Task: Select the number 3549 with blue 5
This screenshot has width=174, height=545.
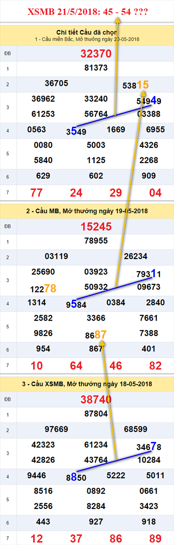Action: tap(76, 131)
